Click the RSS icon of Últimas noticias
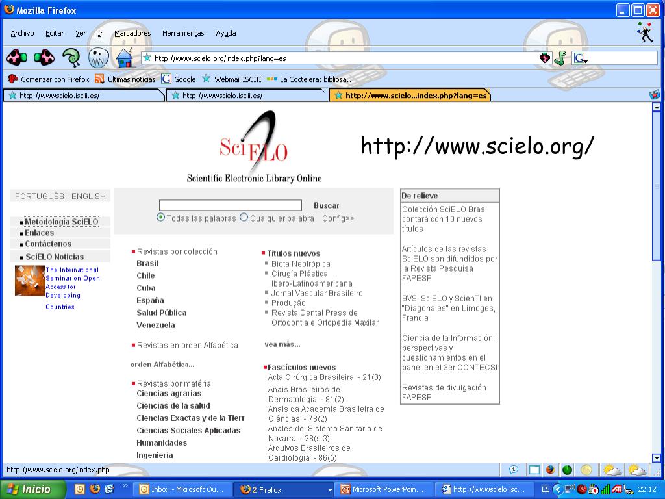The height and width of the screenshot is (499, 665). 99,79
